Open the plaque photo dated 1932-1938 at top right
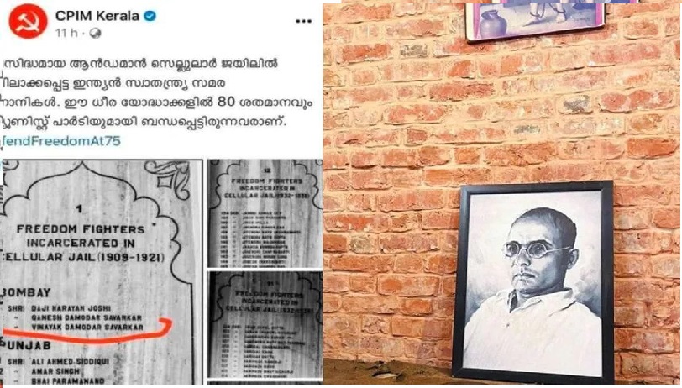This screenshot has width=682, height=388. point(265,213)
